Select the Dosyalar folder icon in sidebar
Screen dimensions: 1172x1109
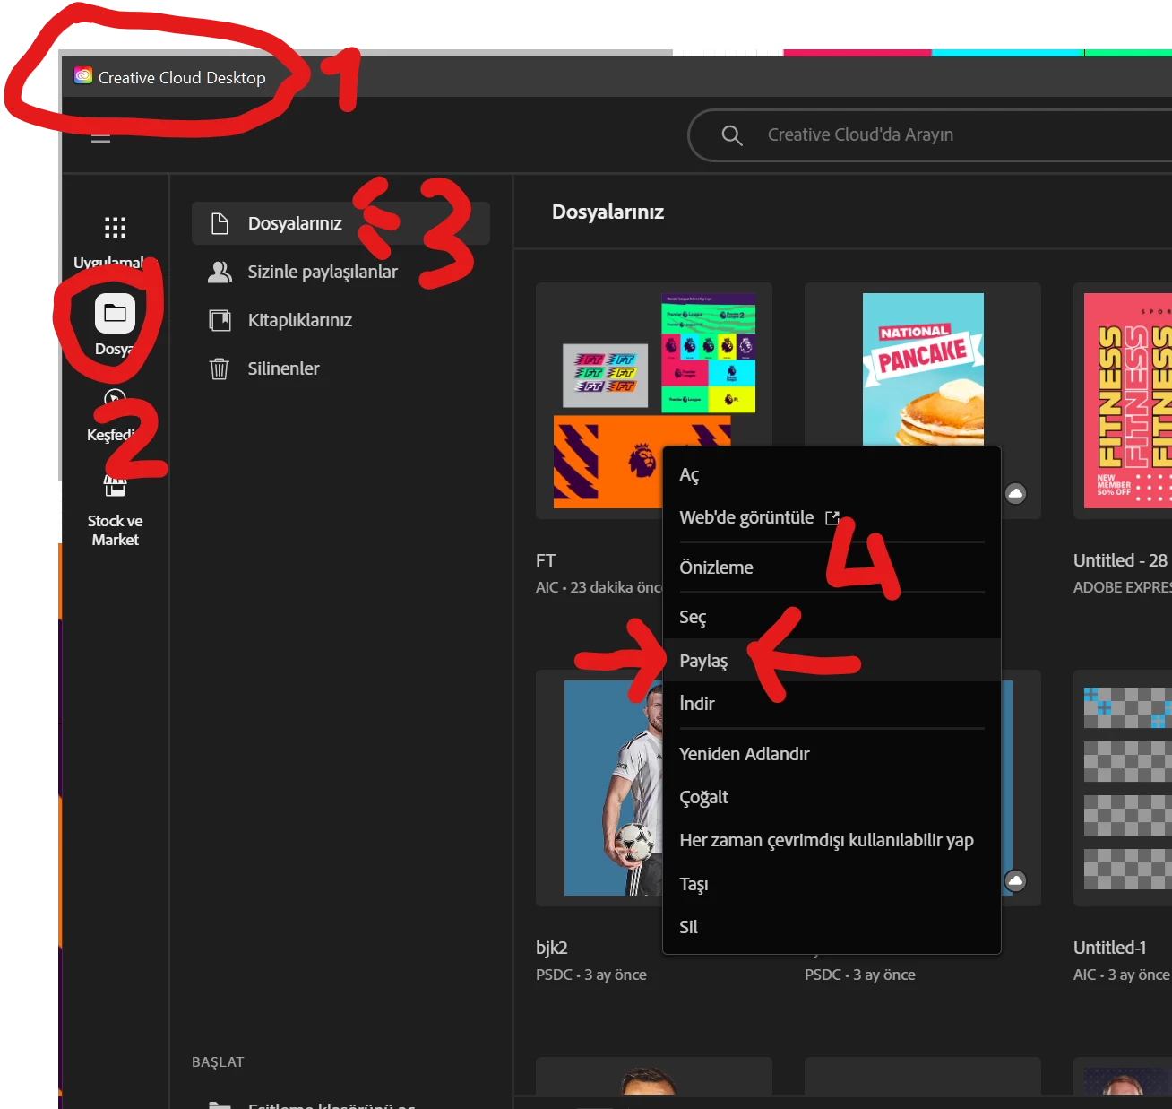tap(115, 313)
